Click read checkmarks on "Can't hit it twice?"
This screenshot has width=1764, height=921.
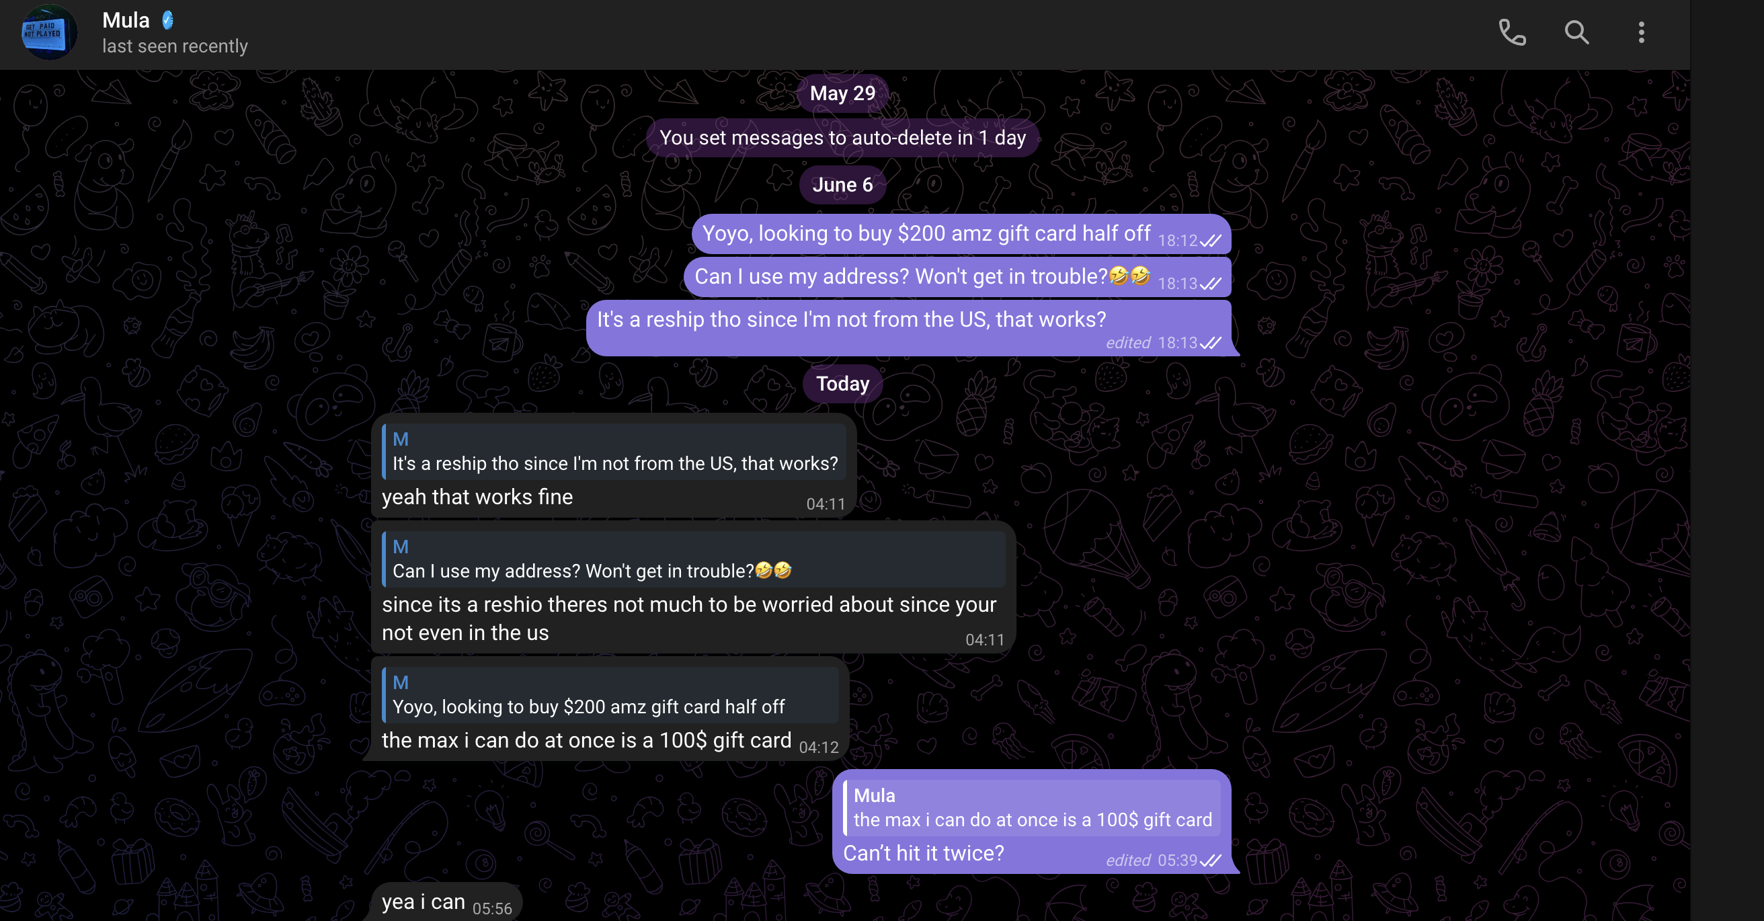click(1211, 860)
